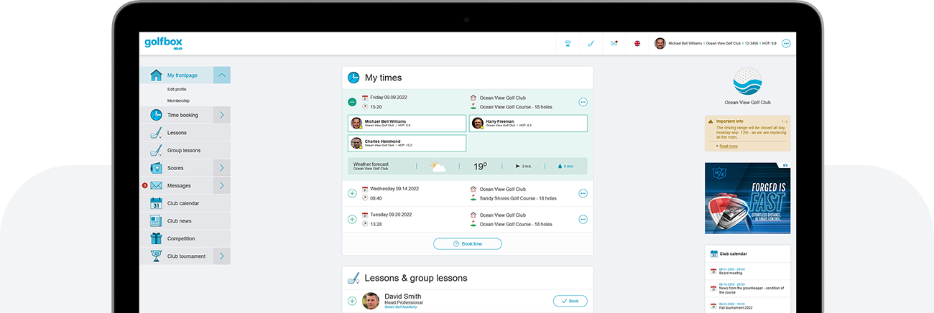Go to Club tournament in sidebar
Viewport: 934px width, 313px height.
(x=186, y=256)
